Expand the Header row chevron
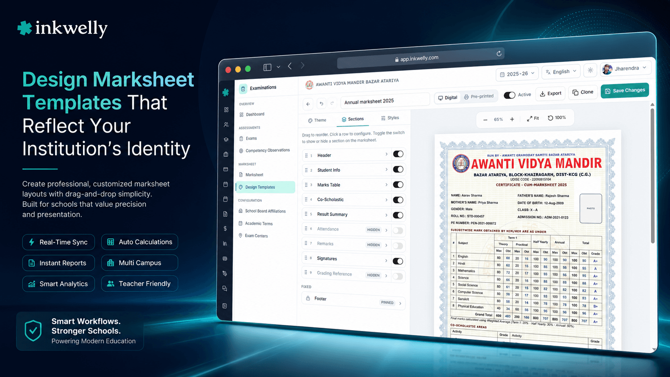This screenshot has width=670, height=377. coord(386,154)
